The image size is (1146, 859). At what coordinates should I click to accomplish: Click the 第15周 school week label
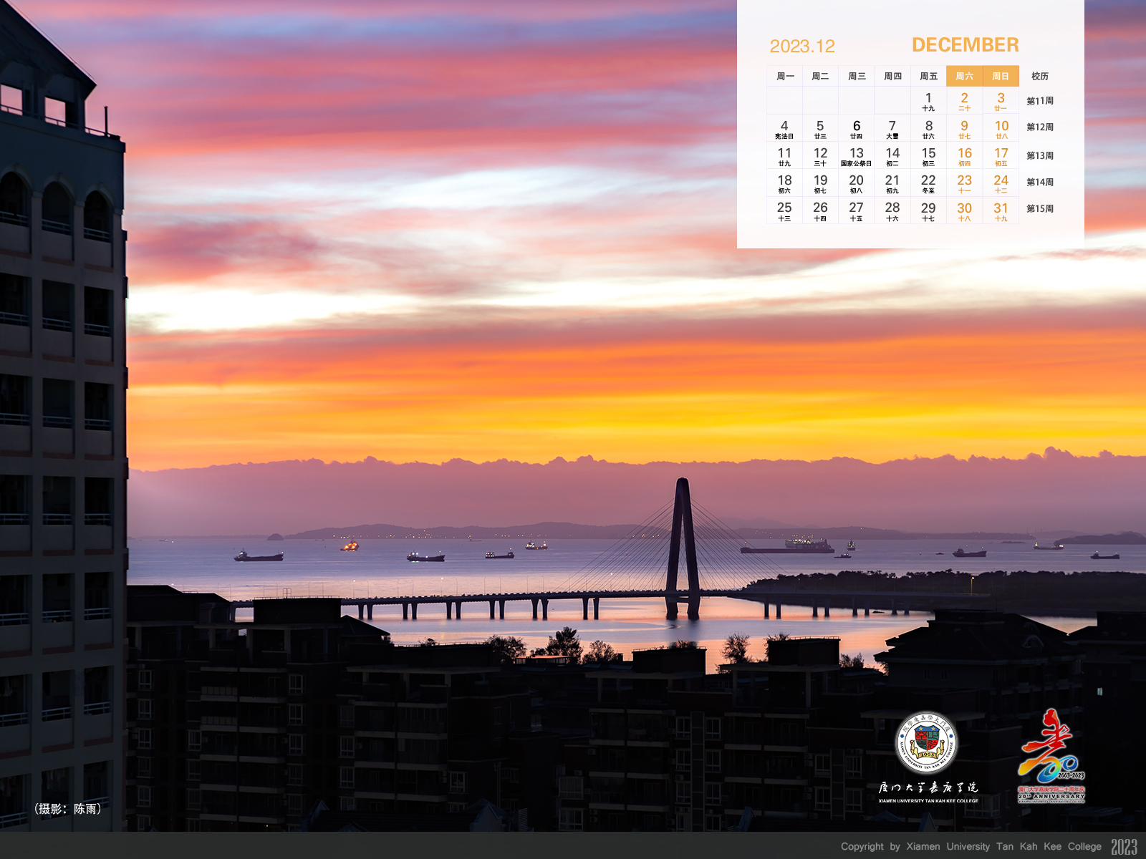pyautogui.click(x=1040, y=209)
